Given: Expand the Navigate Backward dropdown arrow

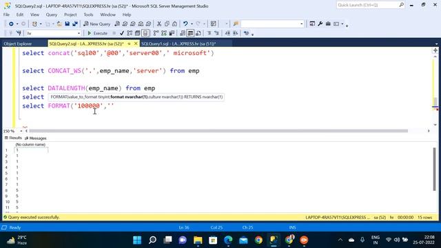Looking at the screenshot, I should 17,24.
